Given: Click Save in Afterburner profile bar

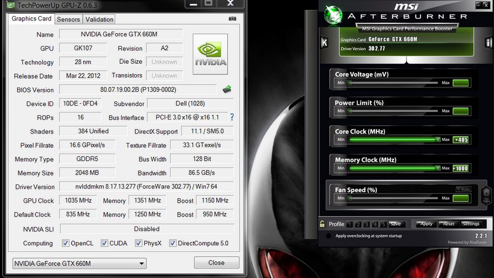Looking at the screenshot, I should [396, 224].
